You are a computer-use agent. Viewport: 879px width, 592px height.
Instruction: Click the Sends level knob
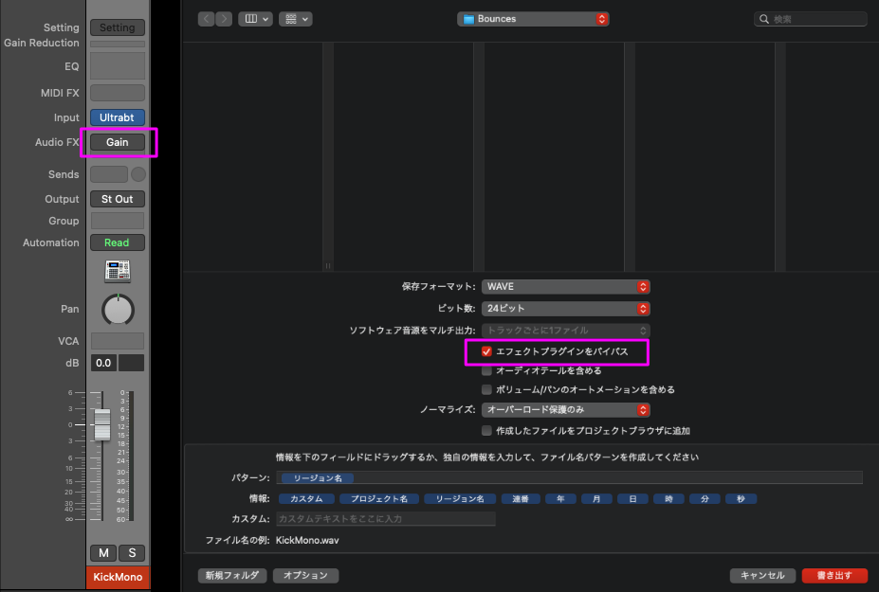click(138, 174)
